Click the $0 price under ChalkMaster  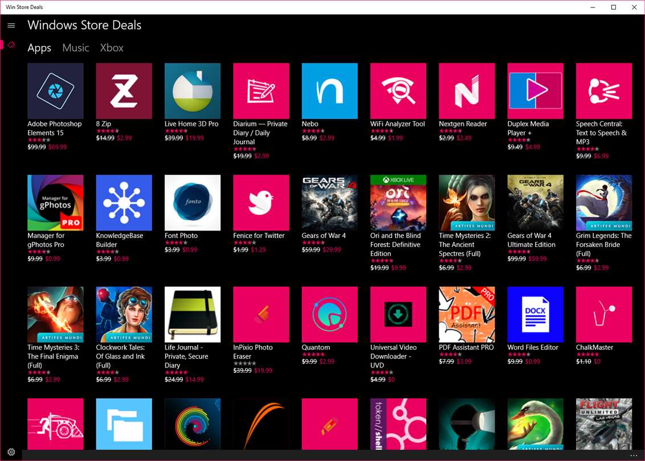(597, 361)
